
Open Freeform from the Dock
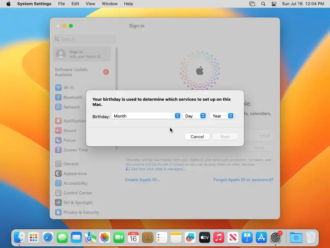pos(190,238)
